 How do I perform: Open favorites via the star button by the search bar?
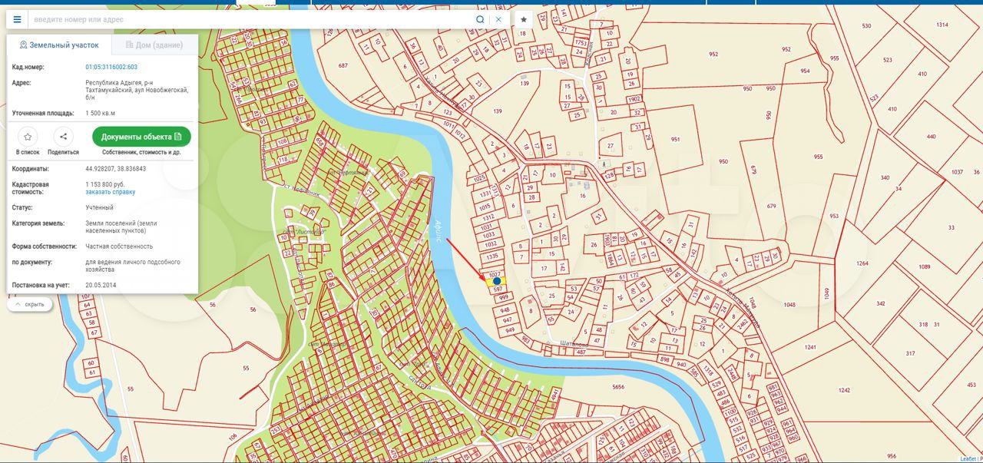click(x=524, y=19)
